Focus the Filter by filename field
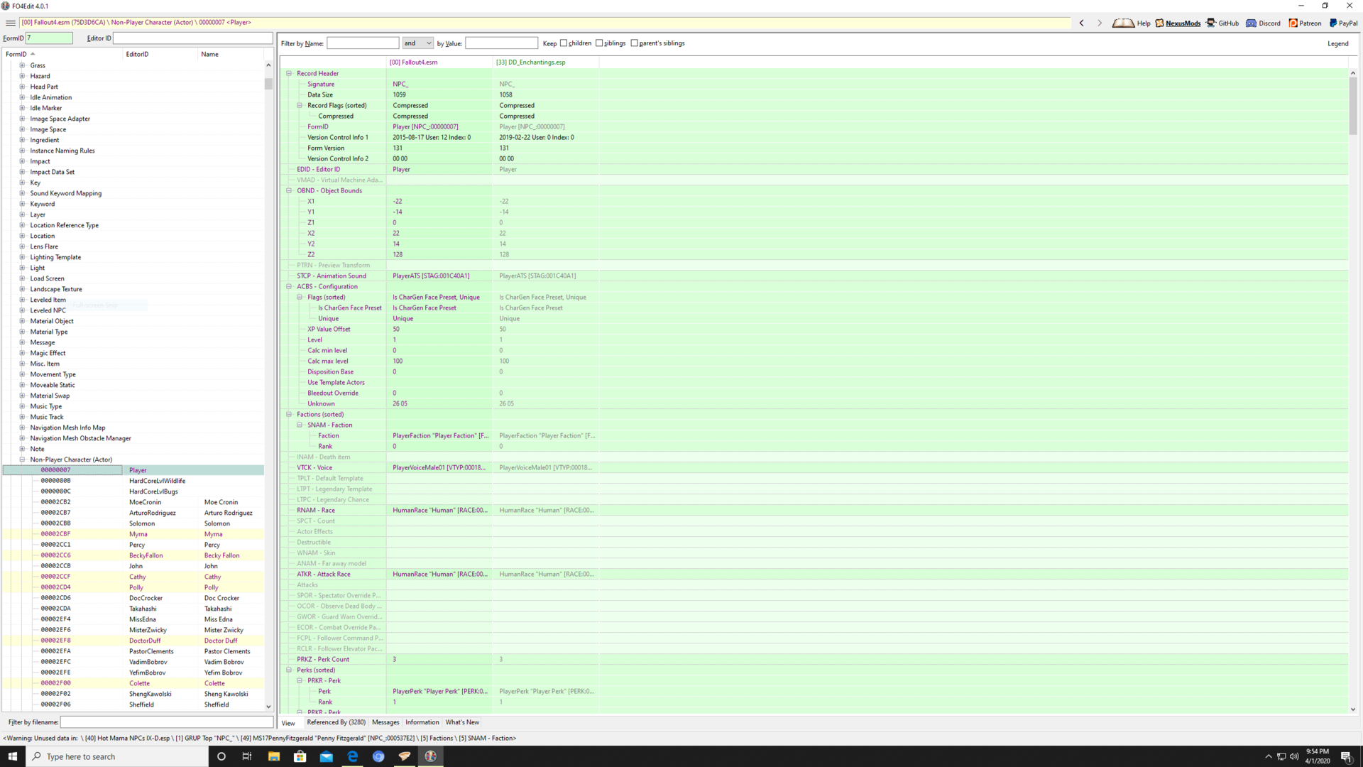This screenshot has width=1363, height=767. pyautogui.click(x=166, y=722)
